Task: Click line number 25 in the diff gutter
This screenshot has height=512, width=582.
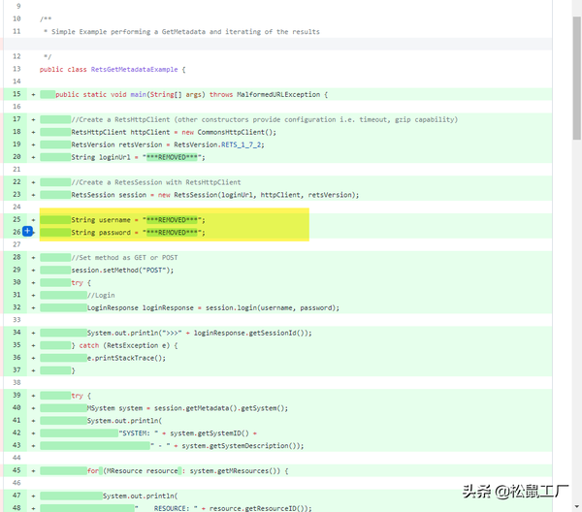Action: (16, 220)
